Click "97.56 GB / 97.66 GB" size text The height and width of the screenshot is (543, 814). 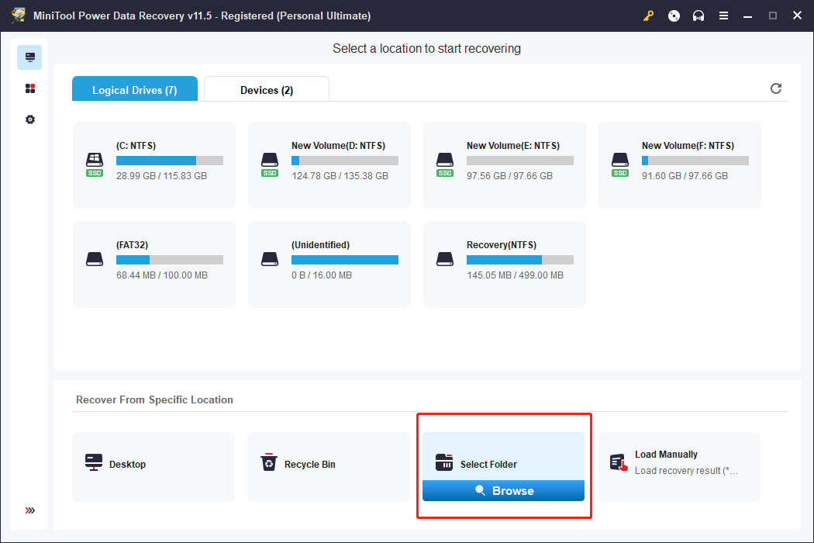coord(510,175)
